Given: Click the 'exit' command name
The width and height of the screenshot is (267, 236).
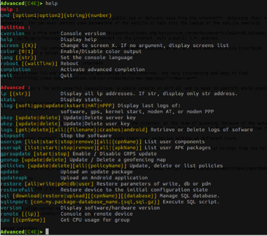Looking at the screenshot, I should point(6,75).
